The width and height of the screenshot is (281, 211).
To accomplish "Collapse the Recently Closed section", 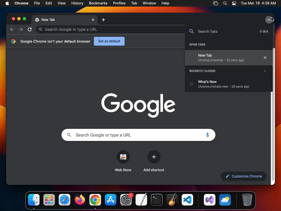I will click(x=265, y=71).
